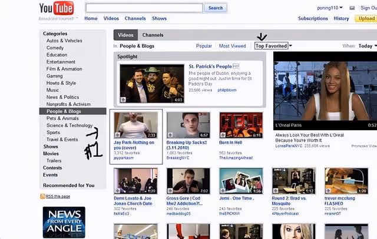The image size is (377, 239).
Task: Open the L'Oreal Paris promoted video
Action: click(x=325, y=91)
